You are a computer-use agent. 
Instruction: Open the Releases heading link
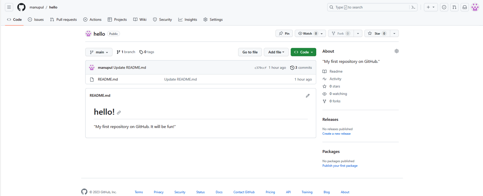pyautogui.click(x=330, y=119)
